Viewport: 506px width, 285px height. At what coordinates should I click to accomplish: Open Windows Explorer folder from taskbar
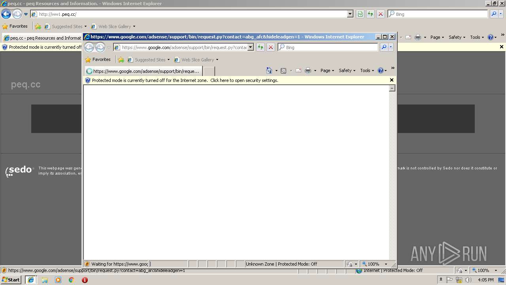(45, 280)
